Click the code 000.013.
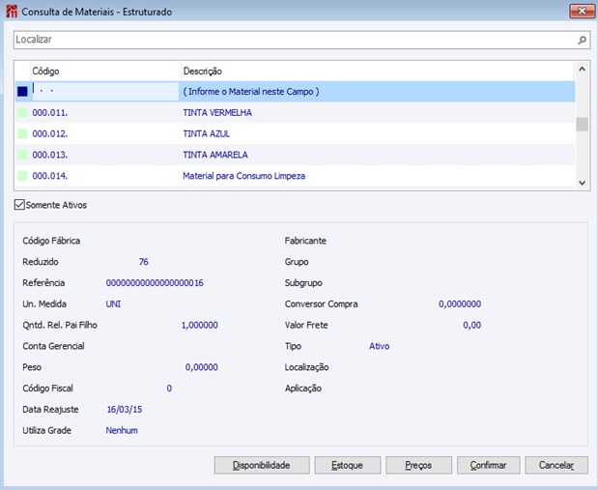 [50, 155]
